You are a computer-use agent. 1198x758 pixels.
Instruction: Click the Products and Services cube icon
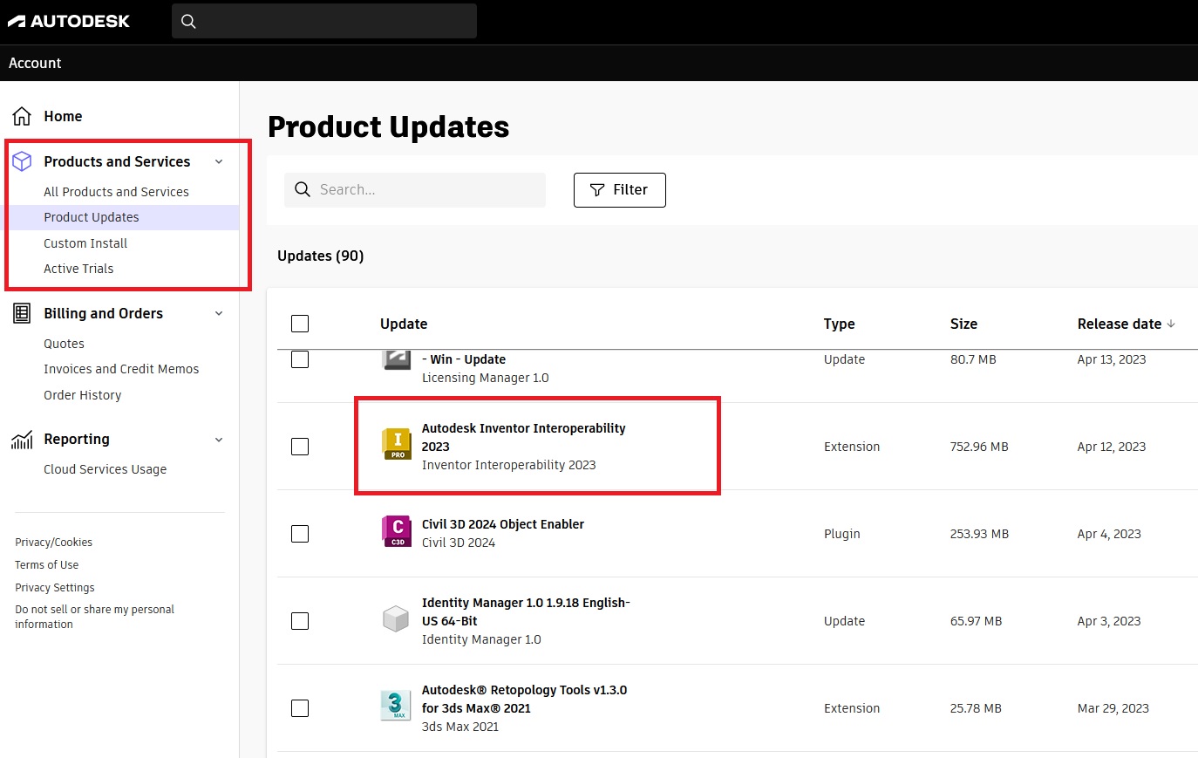coord(22,161)
